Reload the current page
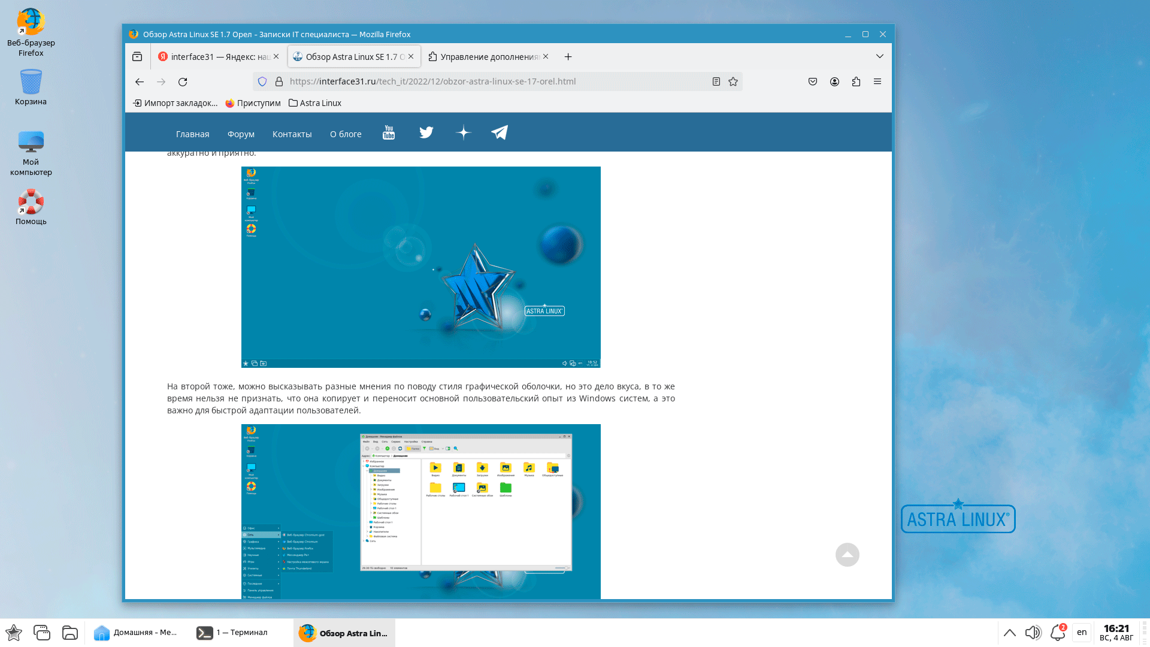 point(183,81)
